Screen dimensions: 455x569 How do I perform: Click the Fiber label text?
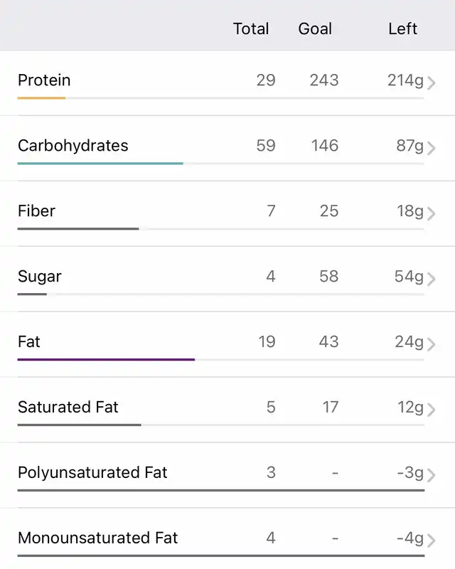click(x=36, y=211)
